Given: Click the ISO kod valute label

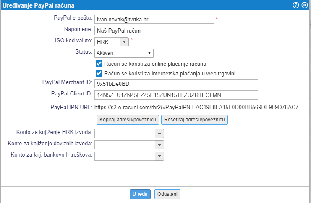Looking at the screenshot, I should click(x=73, y=40).
